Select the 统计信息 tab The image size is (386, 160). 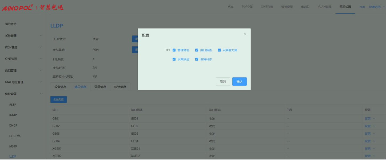tap(120, 87)
